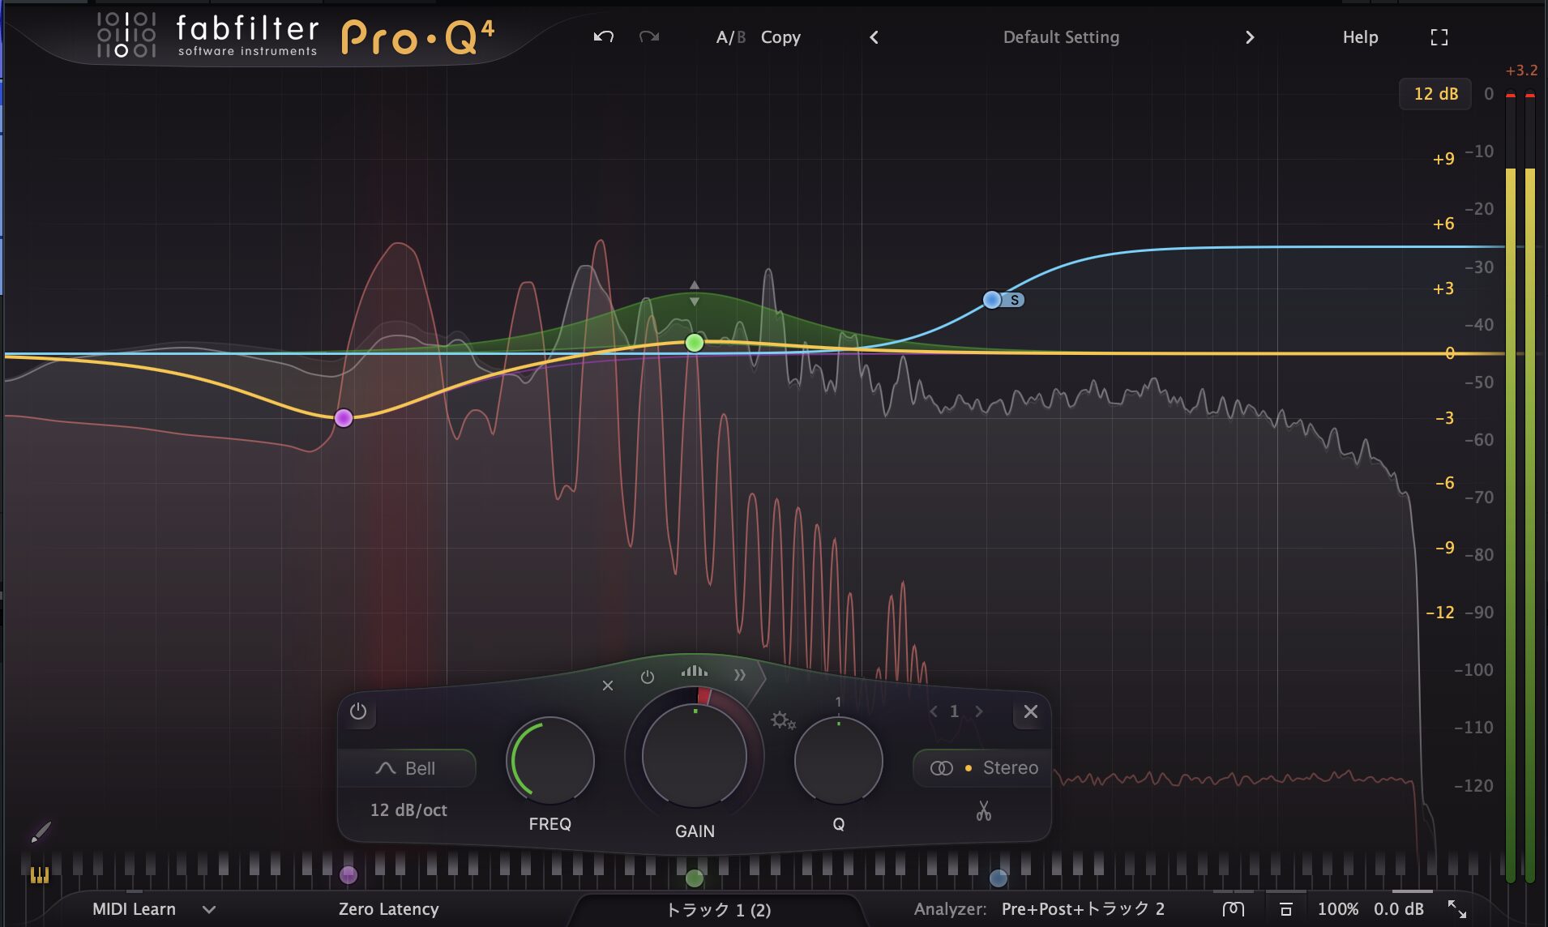Clear dynamic range with small X
This screenshot has height=927, width=1548.
click(x=608, y=686)
